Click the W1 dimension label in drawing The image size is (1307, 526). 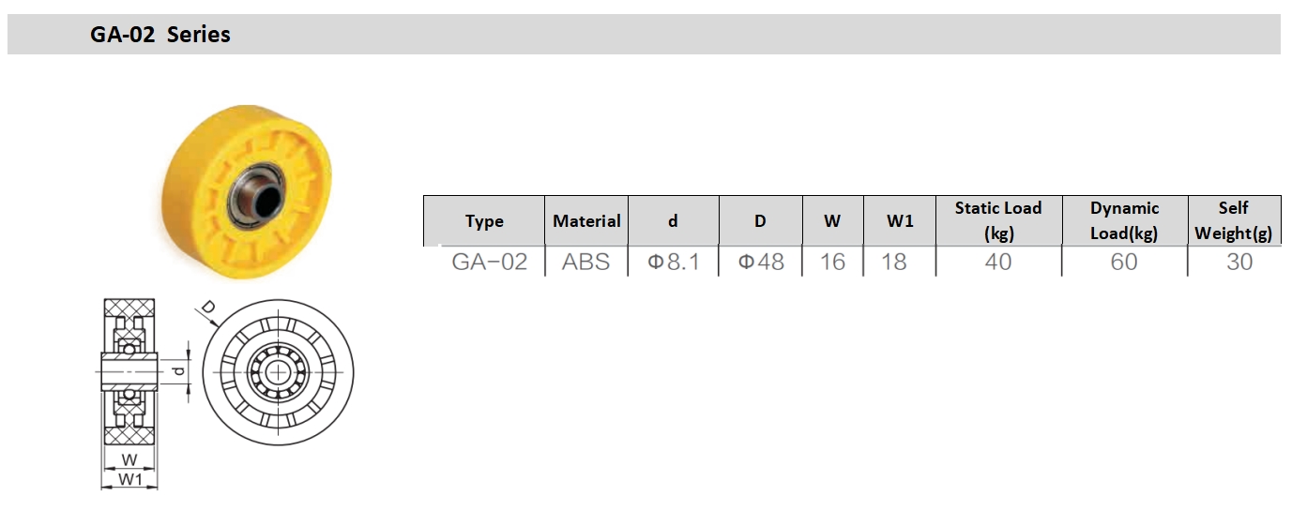[129, 480]
